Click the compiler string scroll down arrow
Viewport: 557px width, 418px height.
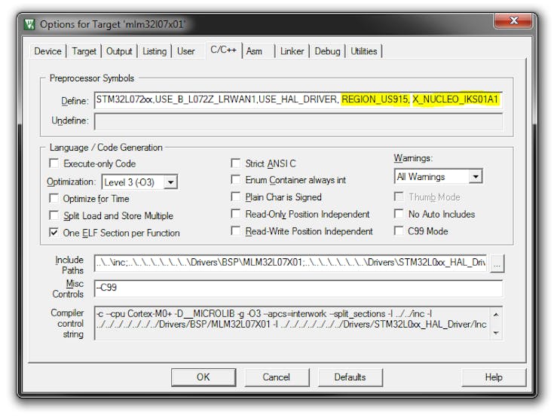496,333
